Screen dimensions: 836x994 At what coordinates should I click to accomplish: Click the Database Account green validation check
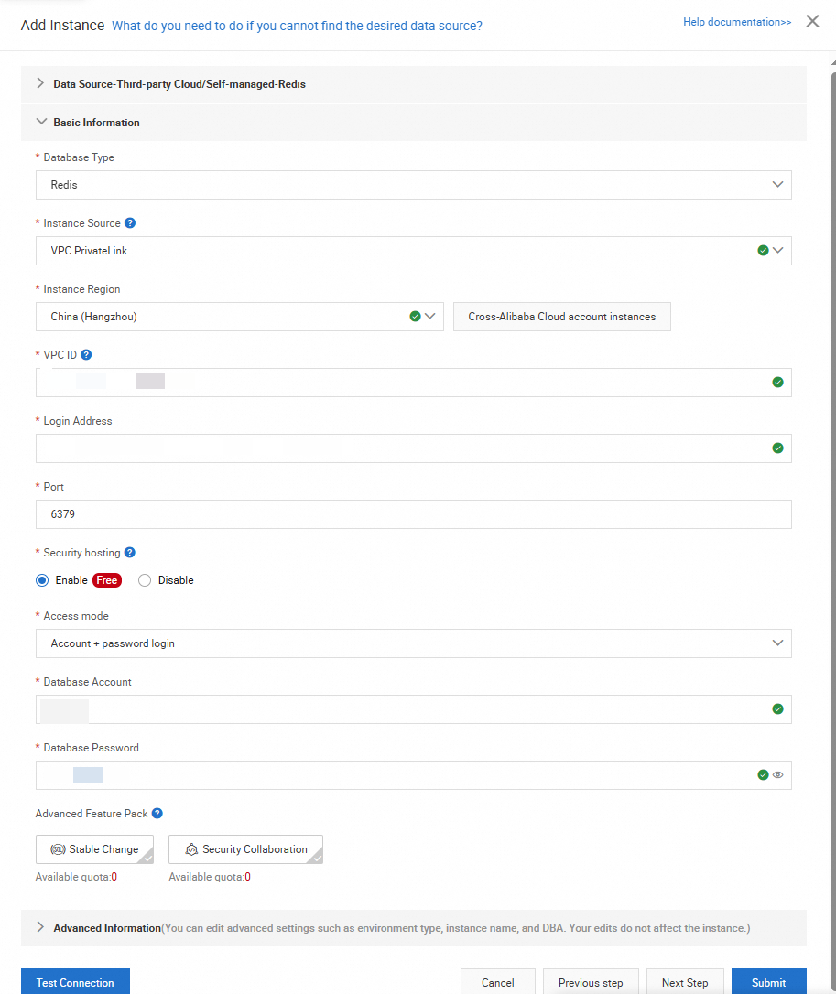coord(778,708)
